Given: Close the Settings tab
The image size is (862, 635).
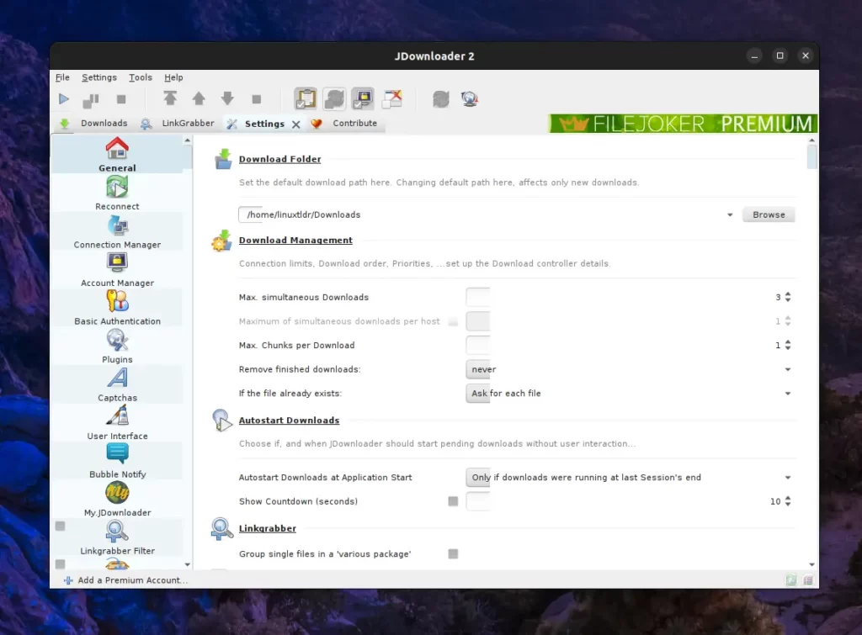Looking at the screenshot, I should pyautogui.click(x=295, y=124).
